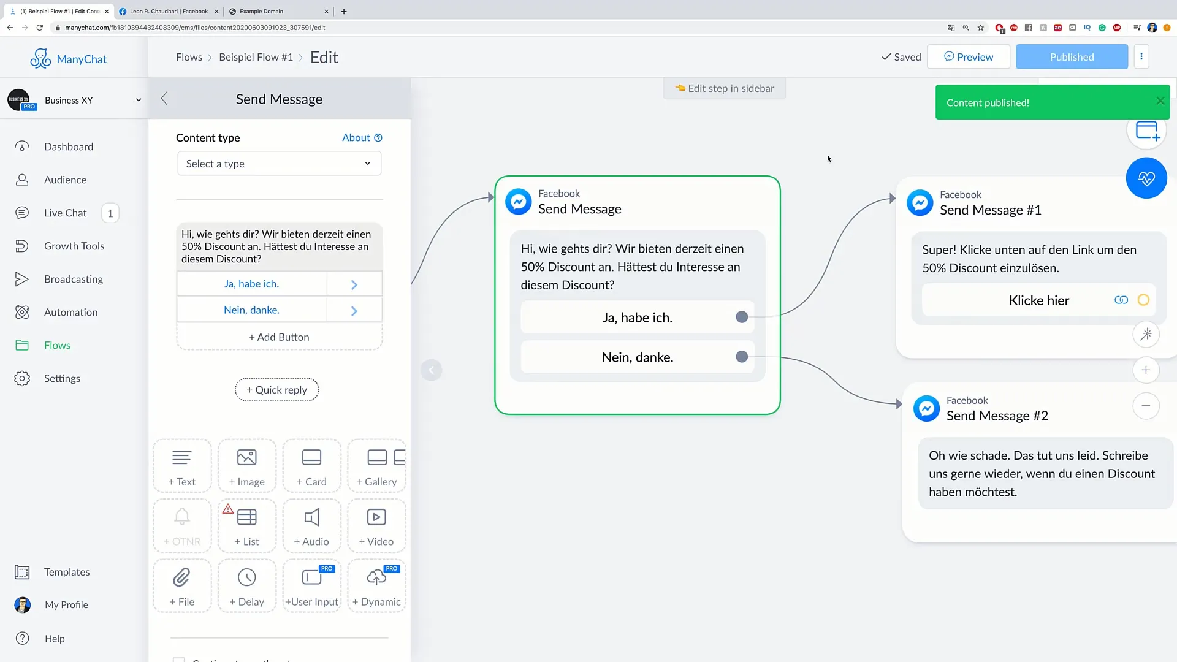Open Automation settings panel
This screenshot has width=1177, height=662.
point(71,311)
